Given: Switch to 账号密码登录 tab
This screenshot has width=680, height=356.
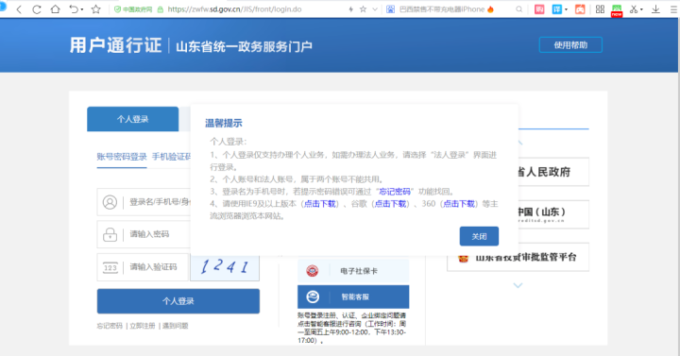Looking at the screenshot, I should (122, 157).
